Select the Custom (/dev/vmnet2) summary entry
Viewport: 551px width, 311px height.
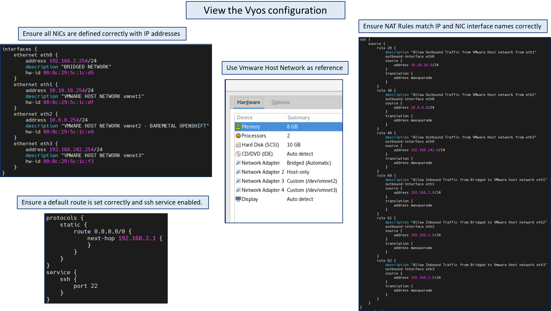click(x=312, y=181)
